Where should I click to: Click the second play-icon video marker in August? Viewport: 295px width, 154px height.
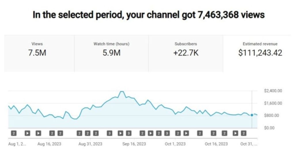(x=38, y=133)
